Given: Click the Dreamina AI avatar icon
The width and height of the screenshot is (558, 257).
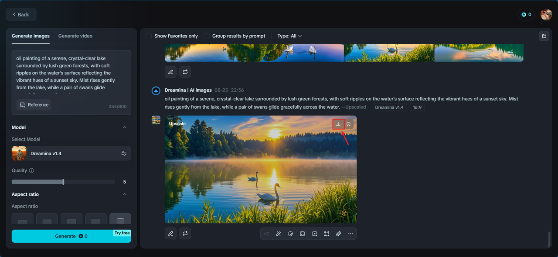Looking at the screenshot, I should (x=156, y=90).
